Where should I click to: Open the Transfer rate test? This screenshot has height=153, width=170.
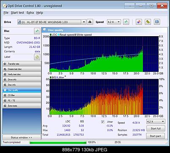tap(22, 64)
